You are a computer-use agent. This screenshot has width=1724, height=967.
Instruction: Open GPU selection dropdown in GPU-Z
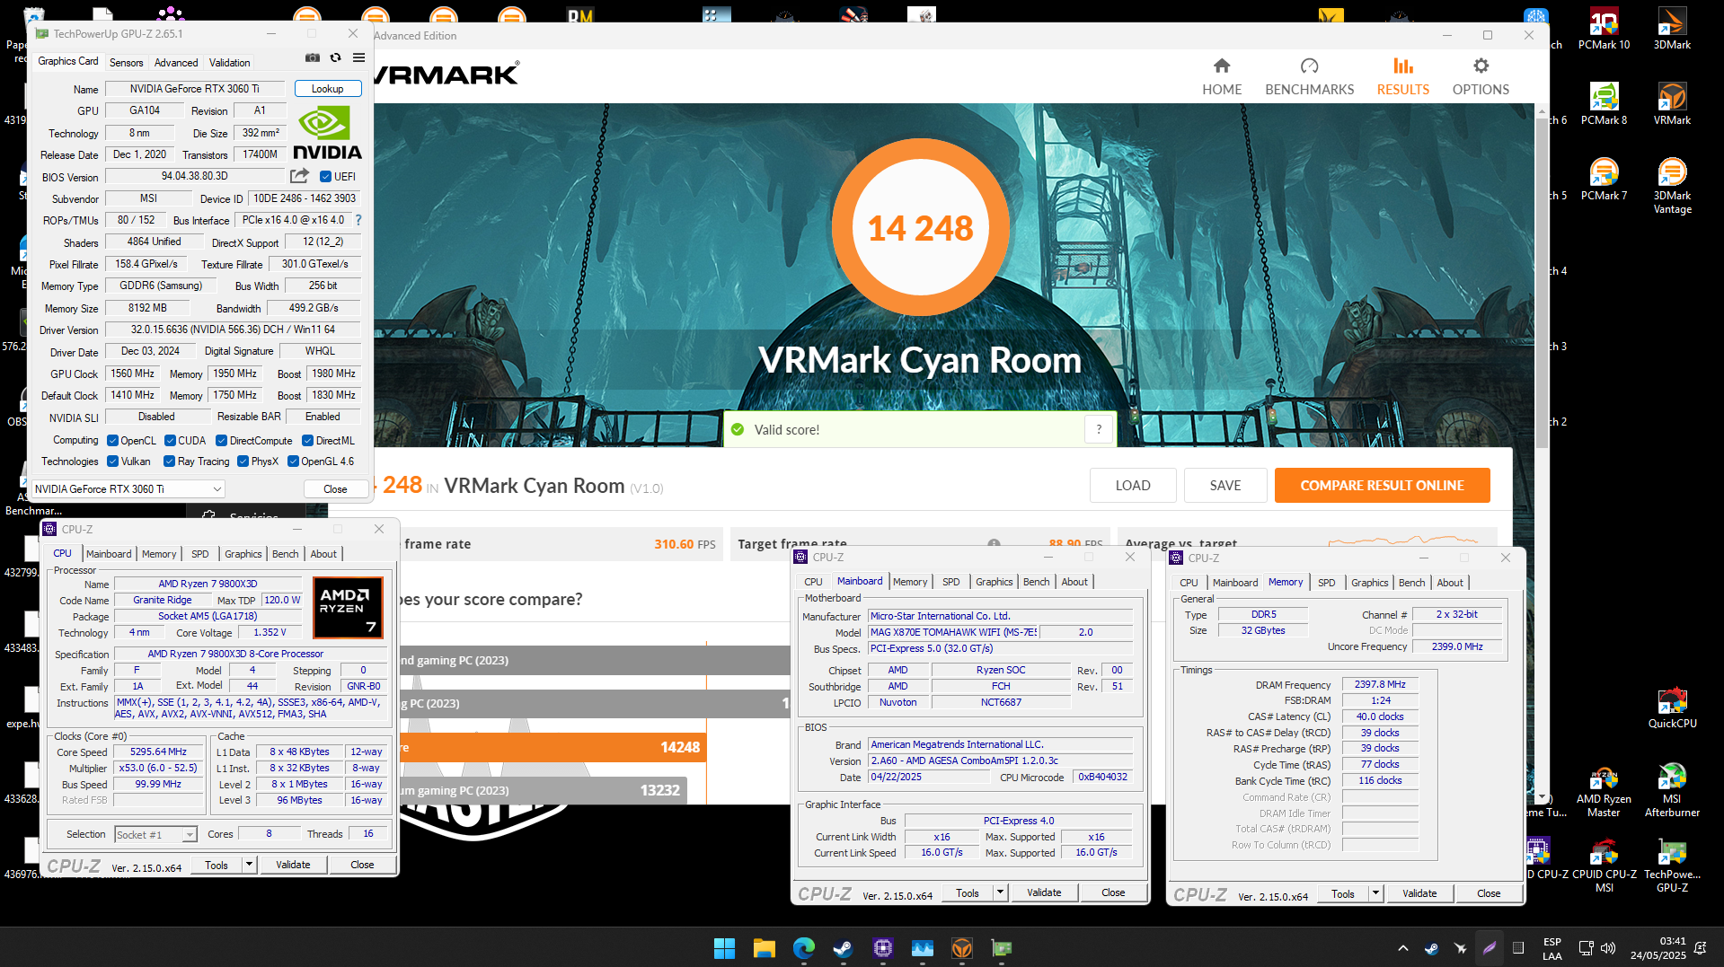[128, 489]
